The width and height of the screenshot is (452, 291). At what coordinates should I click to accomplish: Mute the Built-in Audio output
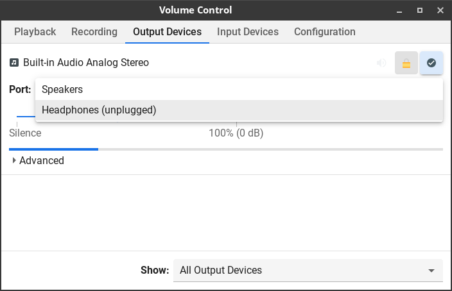coord(382,63)
